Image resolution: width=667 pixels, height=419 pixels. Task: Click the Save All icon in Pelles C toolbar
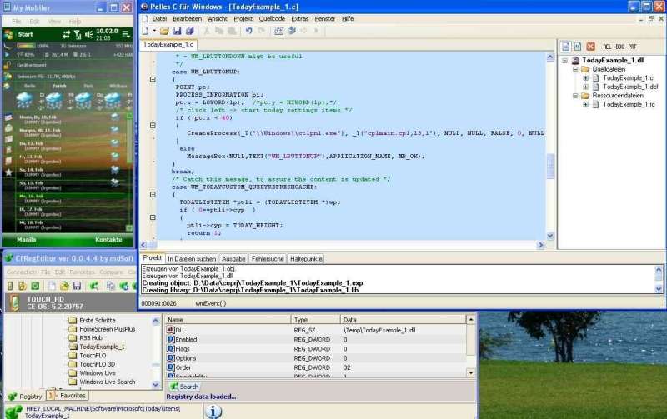[190, 31]
